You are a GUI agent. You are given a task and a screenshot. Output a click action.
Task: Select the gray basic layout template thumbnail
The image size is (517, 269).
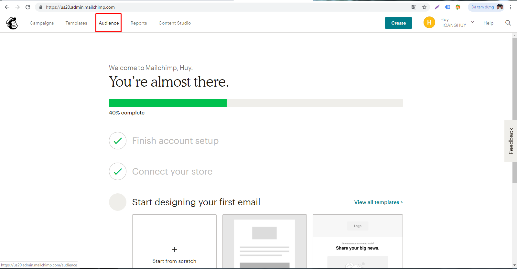coord(264,241)
